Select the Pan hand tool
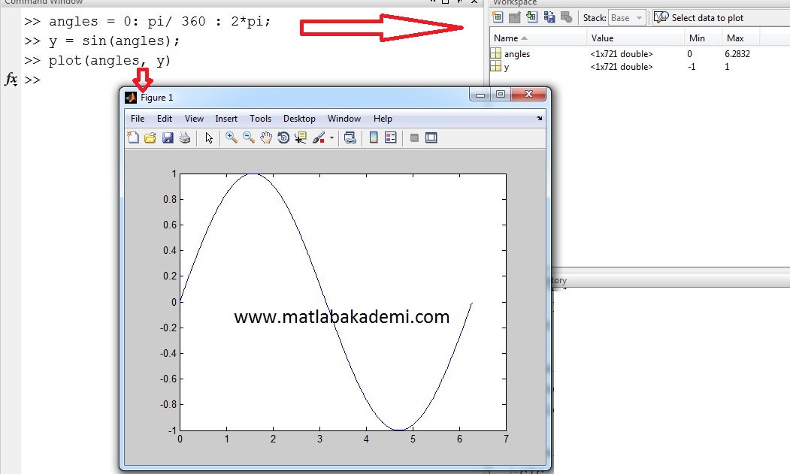 point(266,137)
